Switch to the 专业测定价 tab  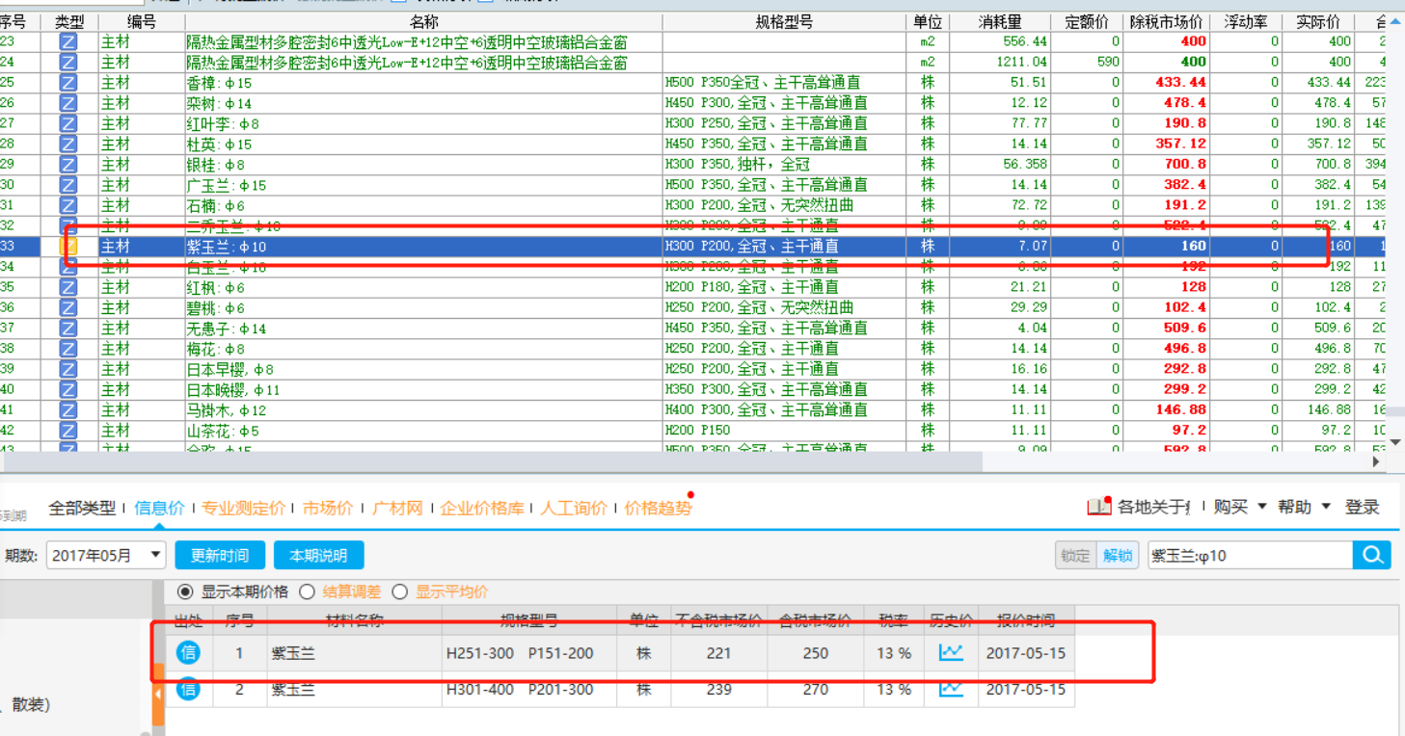pyautogui.click(x=244, y=508)
